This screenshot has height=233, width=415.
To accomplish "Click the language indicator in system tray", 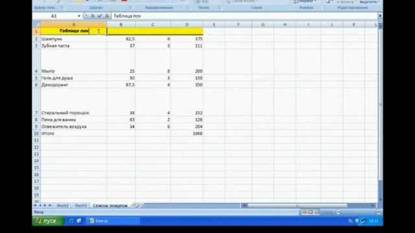I will (351, 221).
